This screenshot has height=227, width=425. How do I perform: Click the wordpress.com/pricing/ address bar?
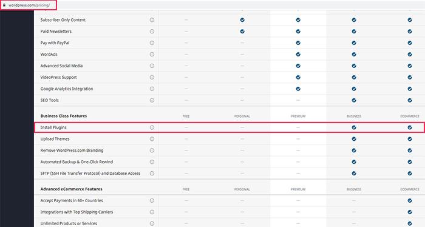(x=29, y=5)
